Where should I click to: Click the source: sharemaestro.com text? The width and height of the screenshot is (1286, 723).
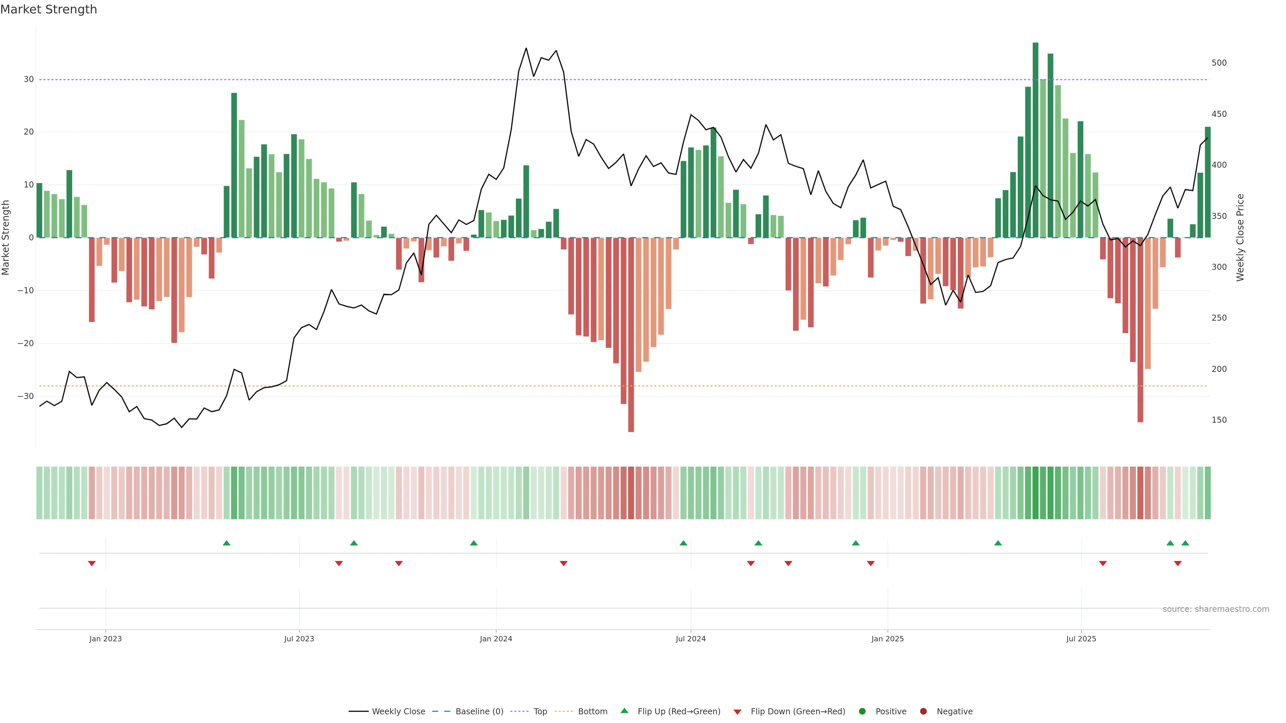coord(1216,609)
